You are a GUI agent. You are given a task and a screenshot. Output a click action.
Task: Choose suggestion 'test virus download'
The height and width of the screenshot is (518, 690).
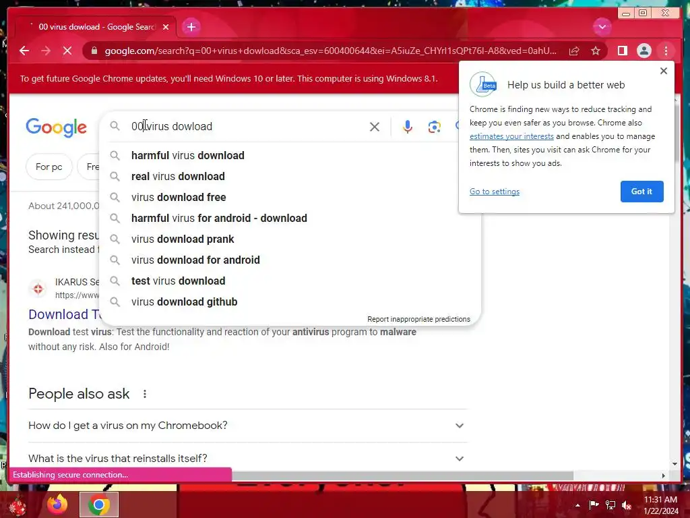pyautogui.click(x=290, y=281)
